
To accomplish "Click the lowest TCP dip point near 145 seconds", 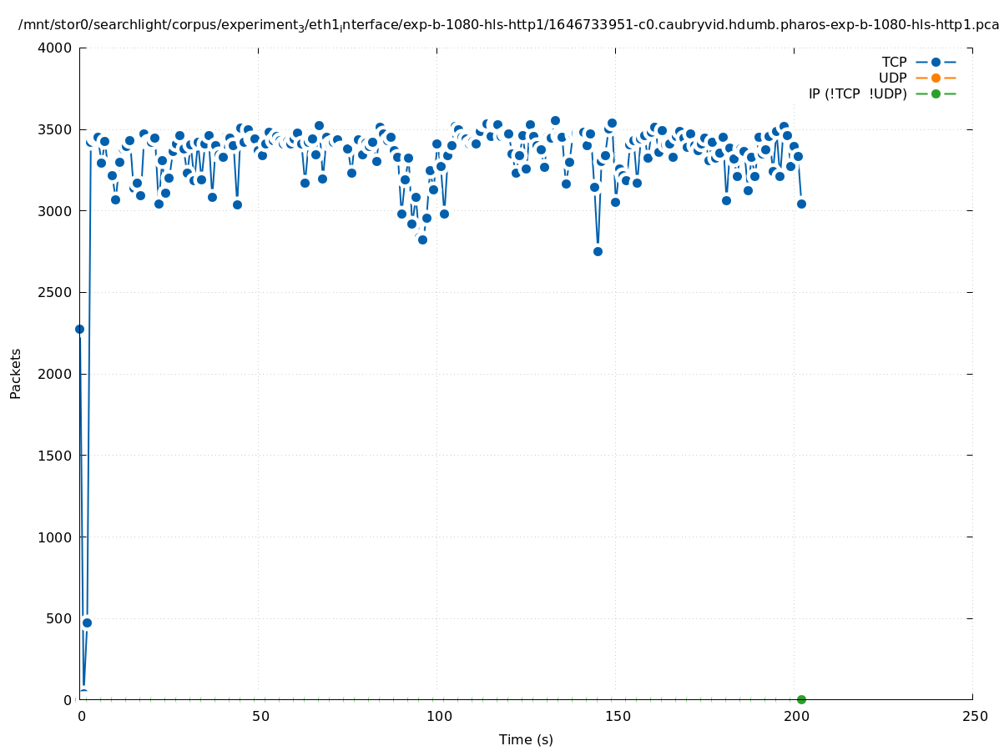I will point(598,251).
